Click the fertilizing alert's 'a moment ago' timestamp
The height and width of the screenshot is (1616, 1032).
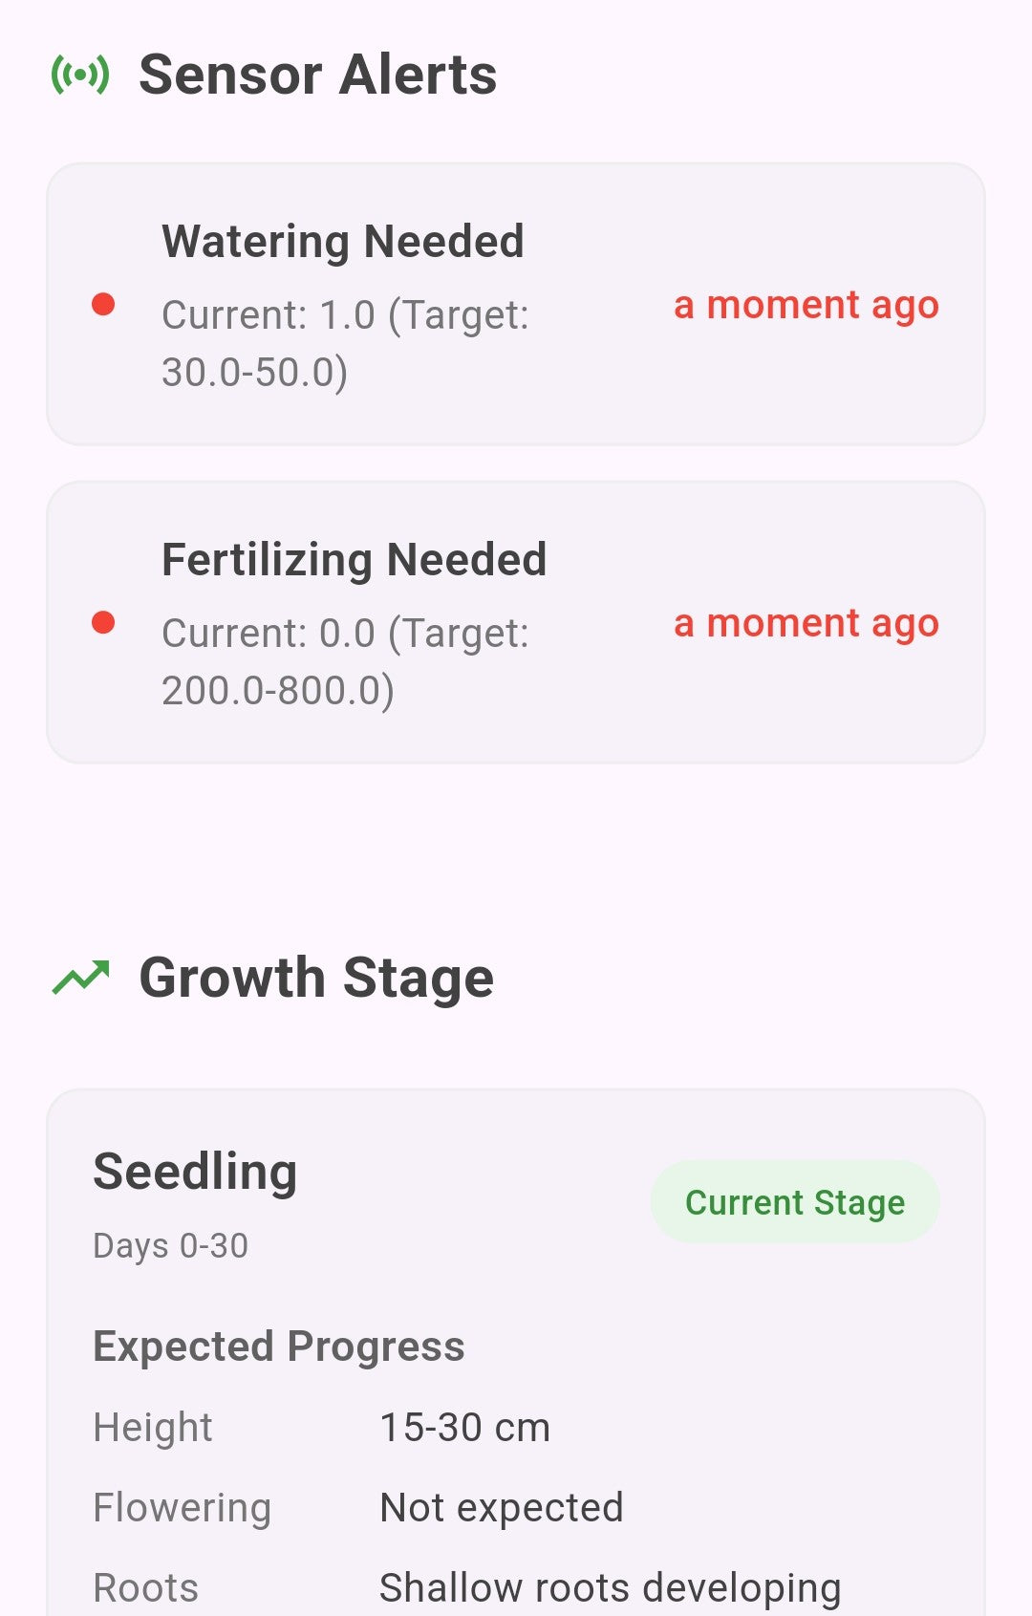click(x=806, y=623)
